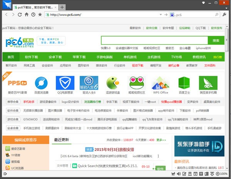The height and width of the screenshot is (179, 231).
Task: Select 安卓下载 in the green nav bar
Action: [55, 57]
